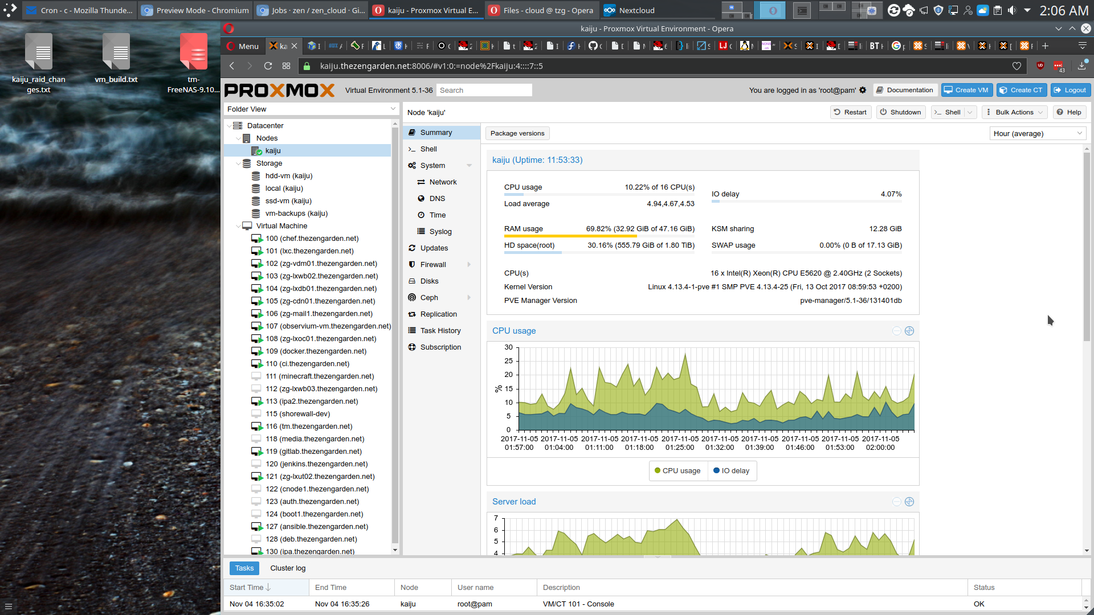Select VM 119 (gitlab.thezengarden.net)
The image size is (1094, 615).
point(313,452)
